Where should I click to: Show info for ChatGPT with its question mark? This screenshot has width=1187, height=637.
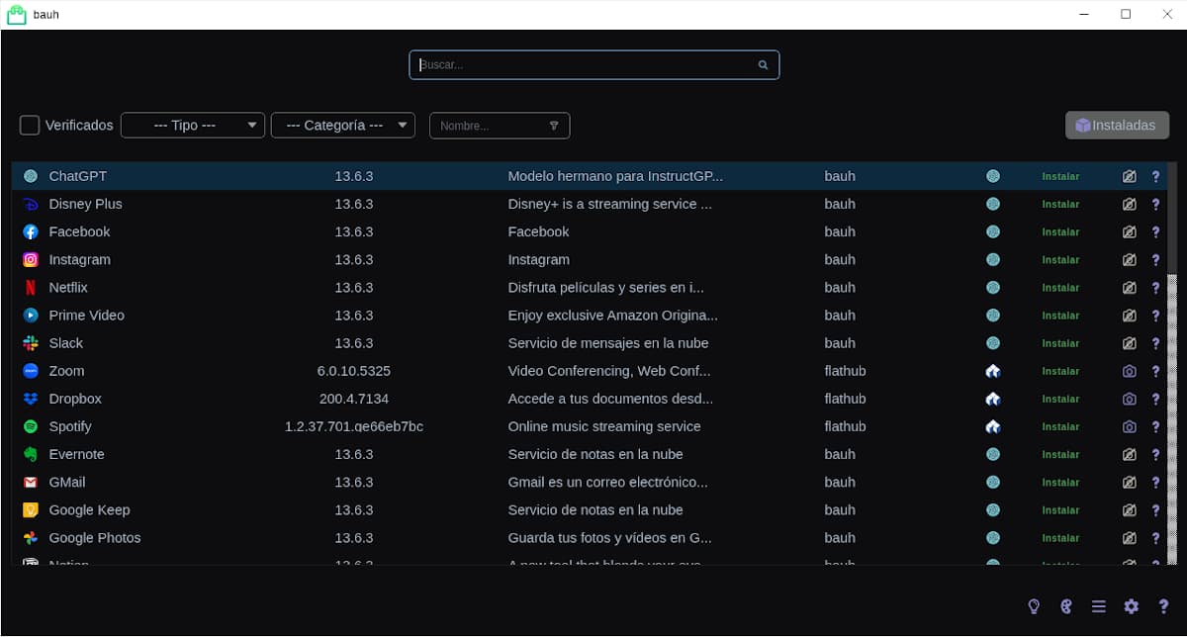[x=1155, y=176]
